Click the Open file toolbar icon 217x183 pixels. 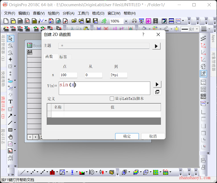(74, 21)
